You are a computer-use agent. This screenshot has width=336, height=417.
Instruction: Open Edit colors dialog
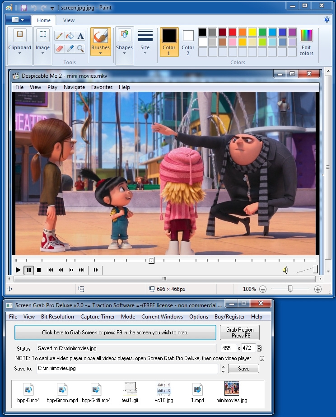[306, 42]
